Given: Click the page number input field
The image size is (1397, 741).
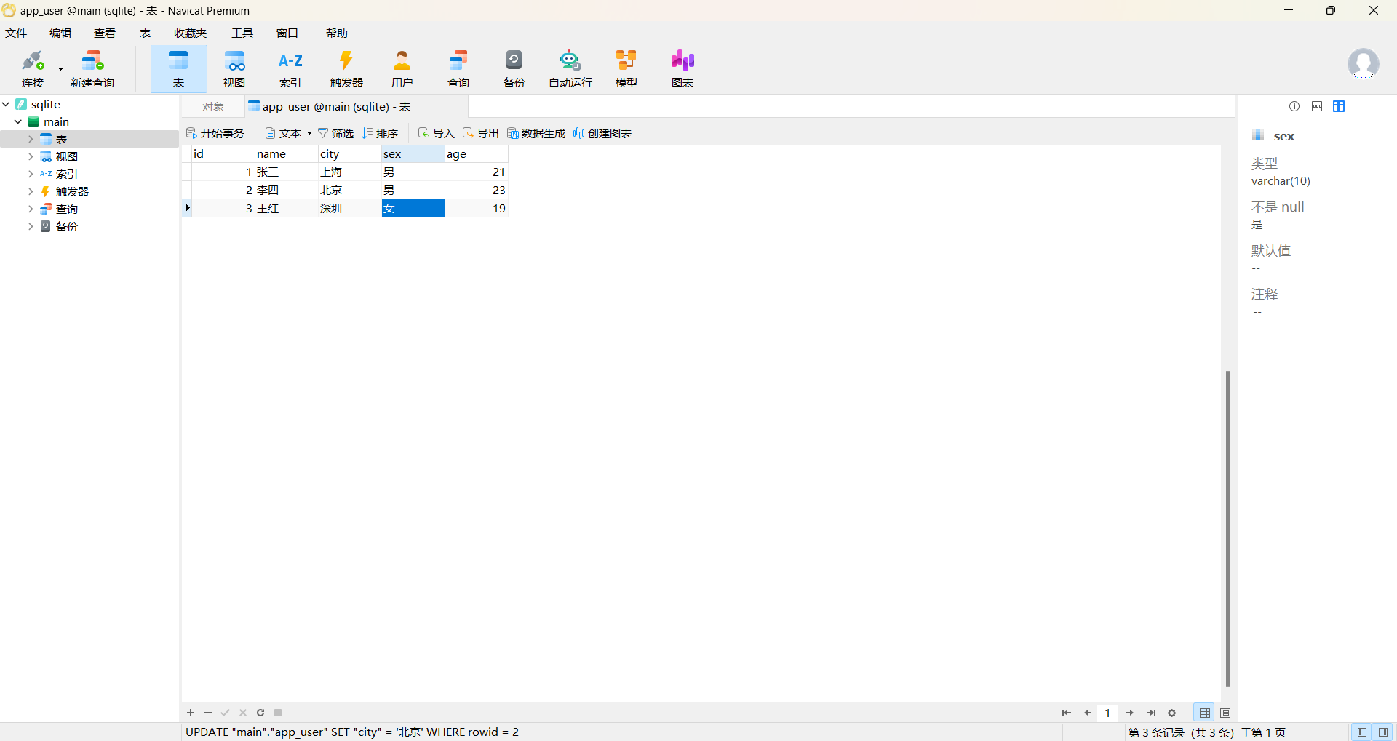Looking at the screenshot, I should (x=1108, y=713).
